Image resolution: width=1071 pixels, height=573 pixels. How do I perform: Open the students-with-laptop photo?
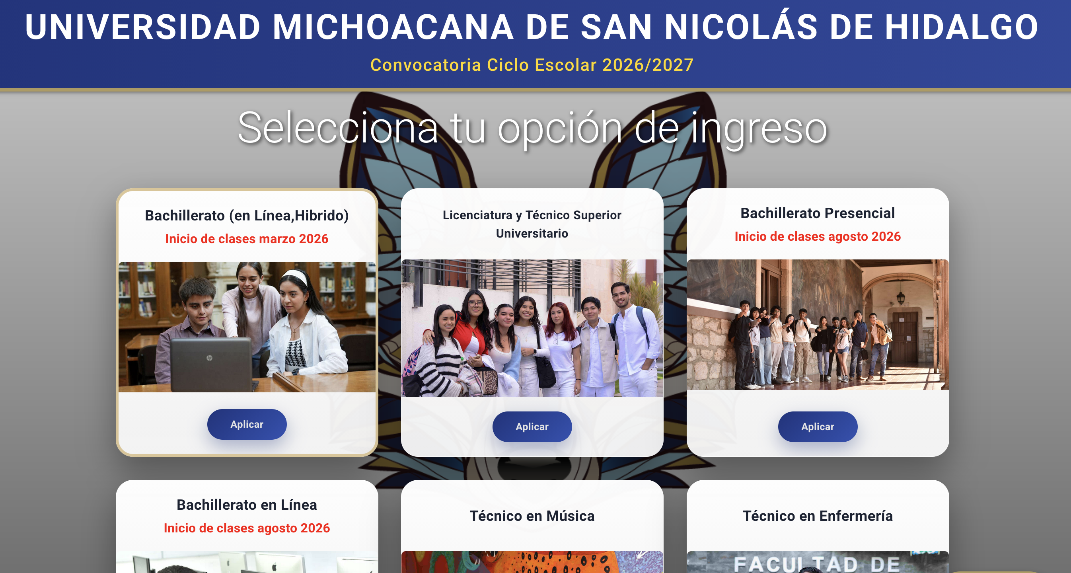247,327
